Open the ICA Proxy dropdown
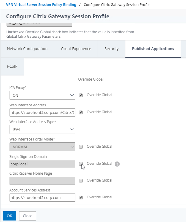This screenshot has width=186, height=222. (42, 95)
